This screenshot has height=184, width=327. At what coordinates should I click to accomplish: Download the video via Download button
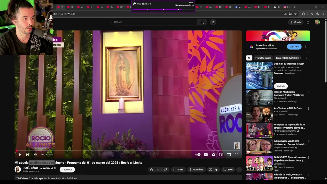coord(196,169)
